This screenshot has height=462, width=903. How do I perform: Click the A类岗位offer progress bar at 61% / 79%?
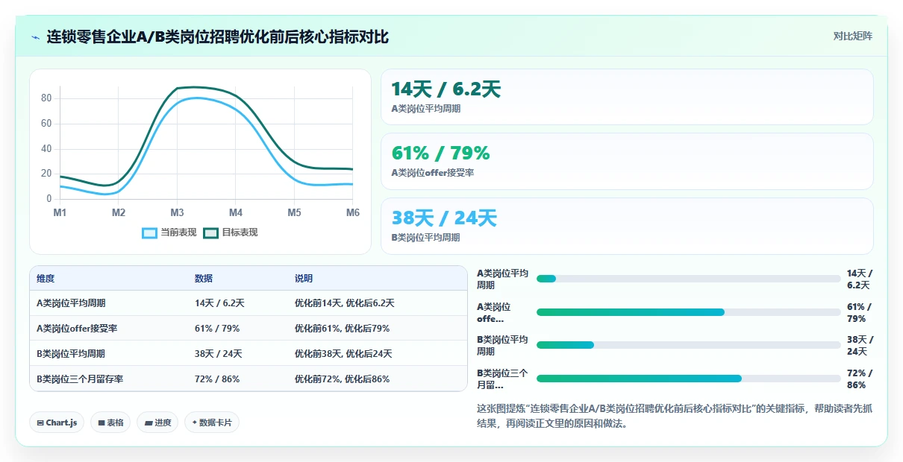click(x=688, y=312)
